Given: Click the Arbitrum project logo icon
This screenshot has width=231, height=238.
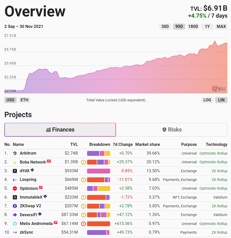Looking at the screenshot, I should click(15, 153).
